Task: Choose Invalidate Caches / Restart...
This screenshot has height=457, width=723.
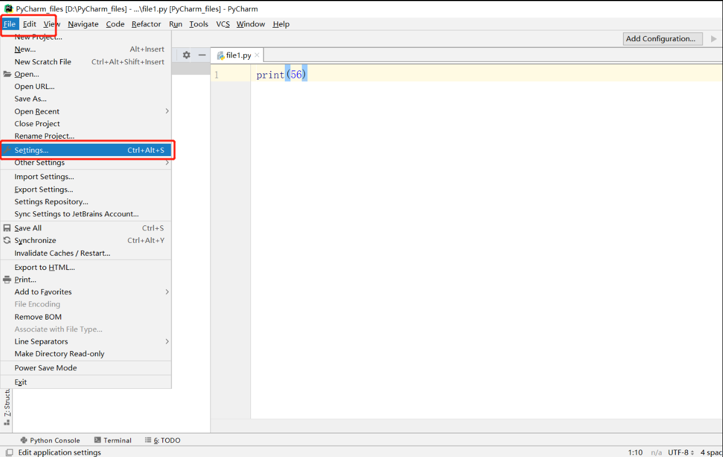Action: (x=86, y=253)
